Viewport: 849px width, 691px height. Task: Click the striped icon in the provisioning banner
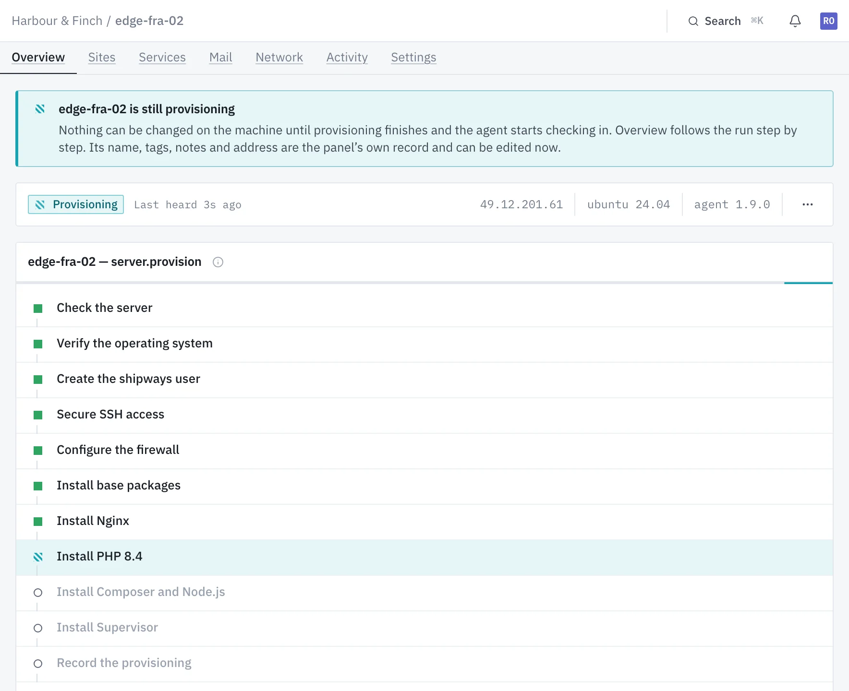click(40, 109)
